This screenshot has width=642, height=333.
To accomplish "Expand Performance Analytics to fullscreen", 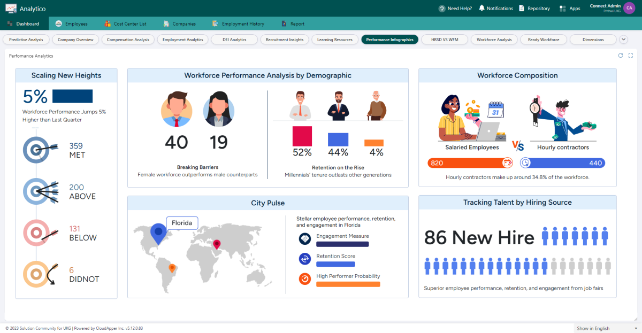I will [x=630, y=55].
